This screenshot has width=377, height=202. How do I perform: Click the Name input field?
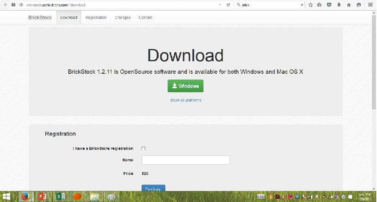pyautogui.click(x=185, y=160)
